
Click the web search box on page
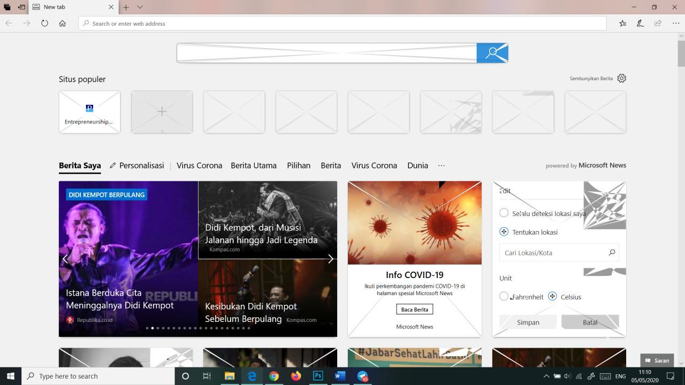pos(327,53)
